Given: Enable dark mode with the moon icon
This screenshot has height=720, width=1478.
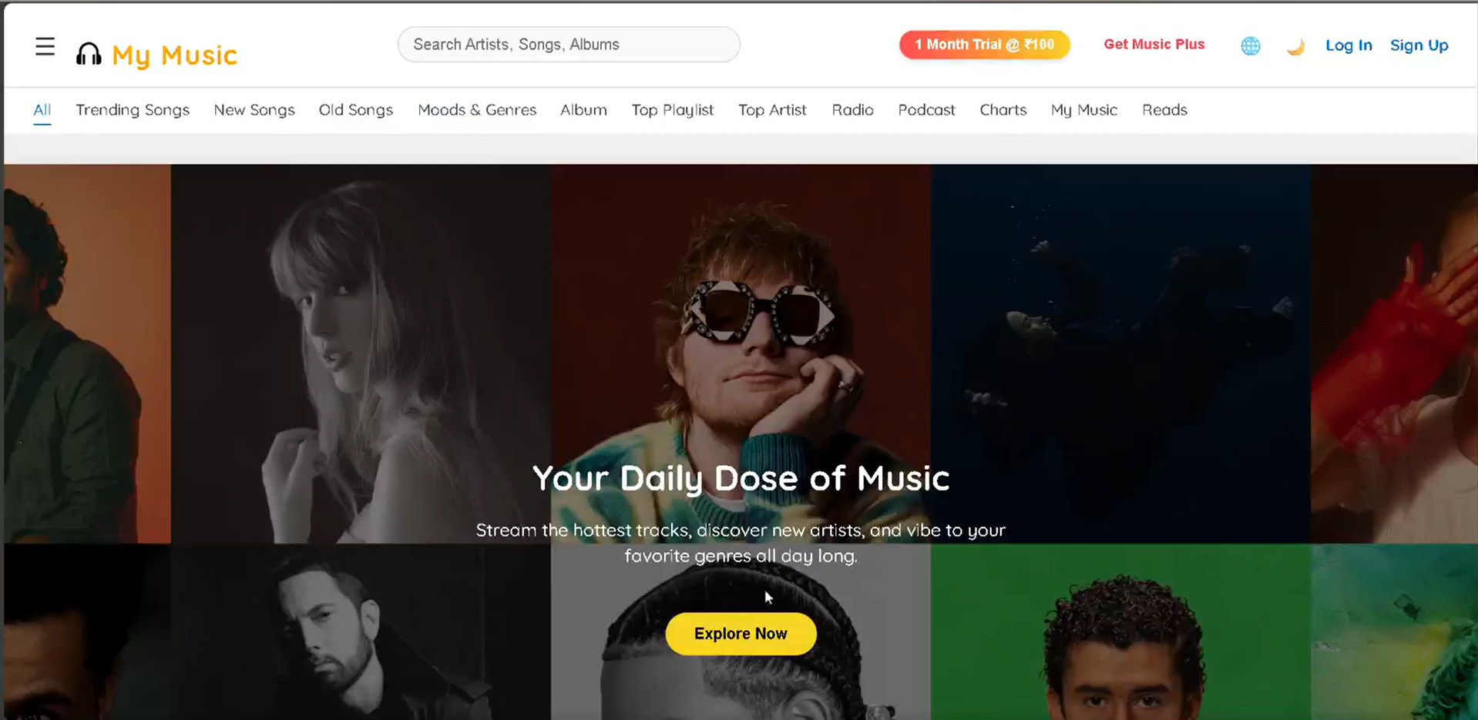Looking at the screenshot, I should click(1295, 46).
